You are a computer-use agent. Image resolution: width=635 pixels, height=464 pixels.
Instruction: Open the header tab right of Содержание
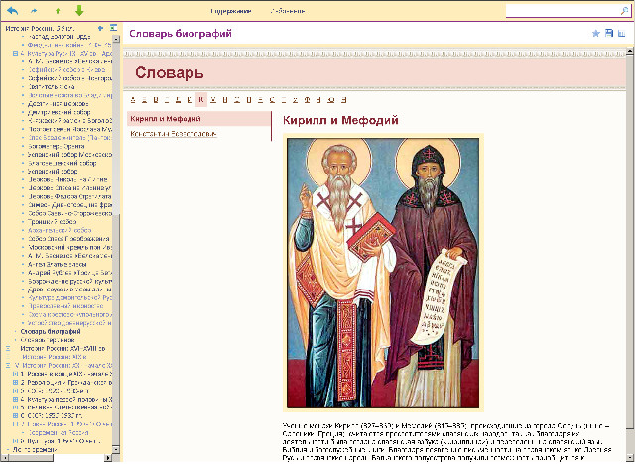(x=288, y=11)
